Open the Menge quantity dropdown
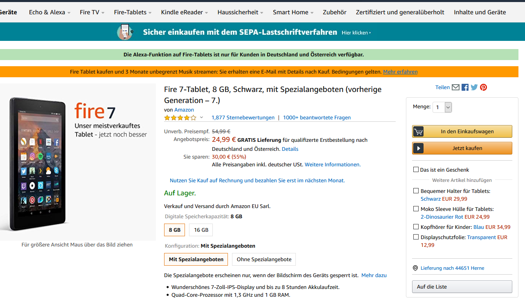This screenshot has width=525, height=300. [442, 107]
